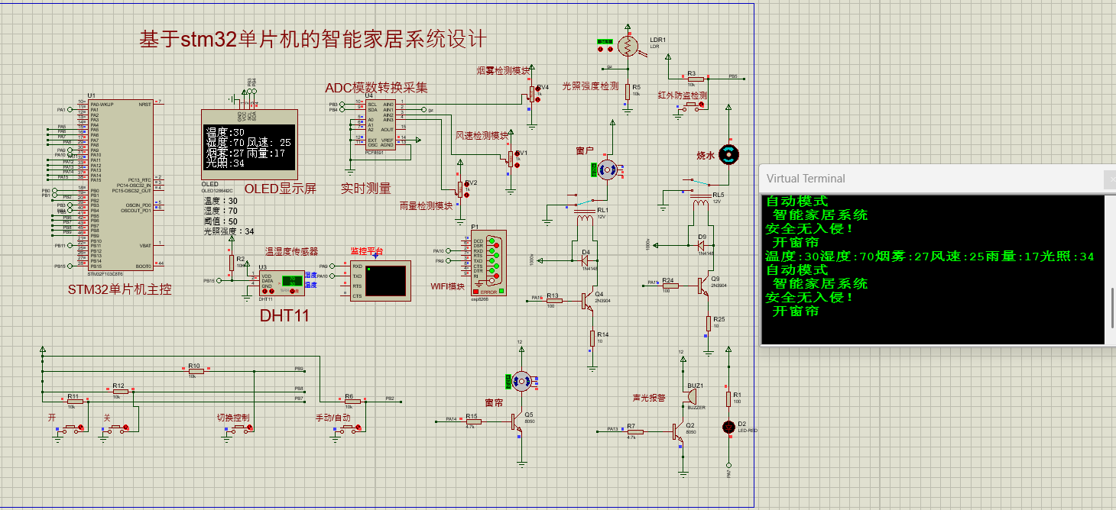Click the 实时测量 label
Image resolution: width=1116 pixels, height=510 pixels.
coord(365,189)
